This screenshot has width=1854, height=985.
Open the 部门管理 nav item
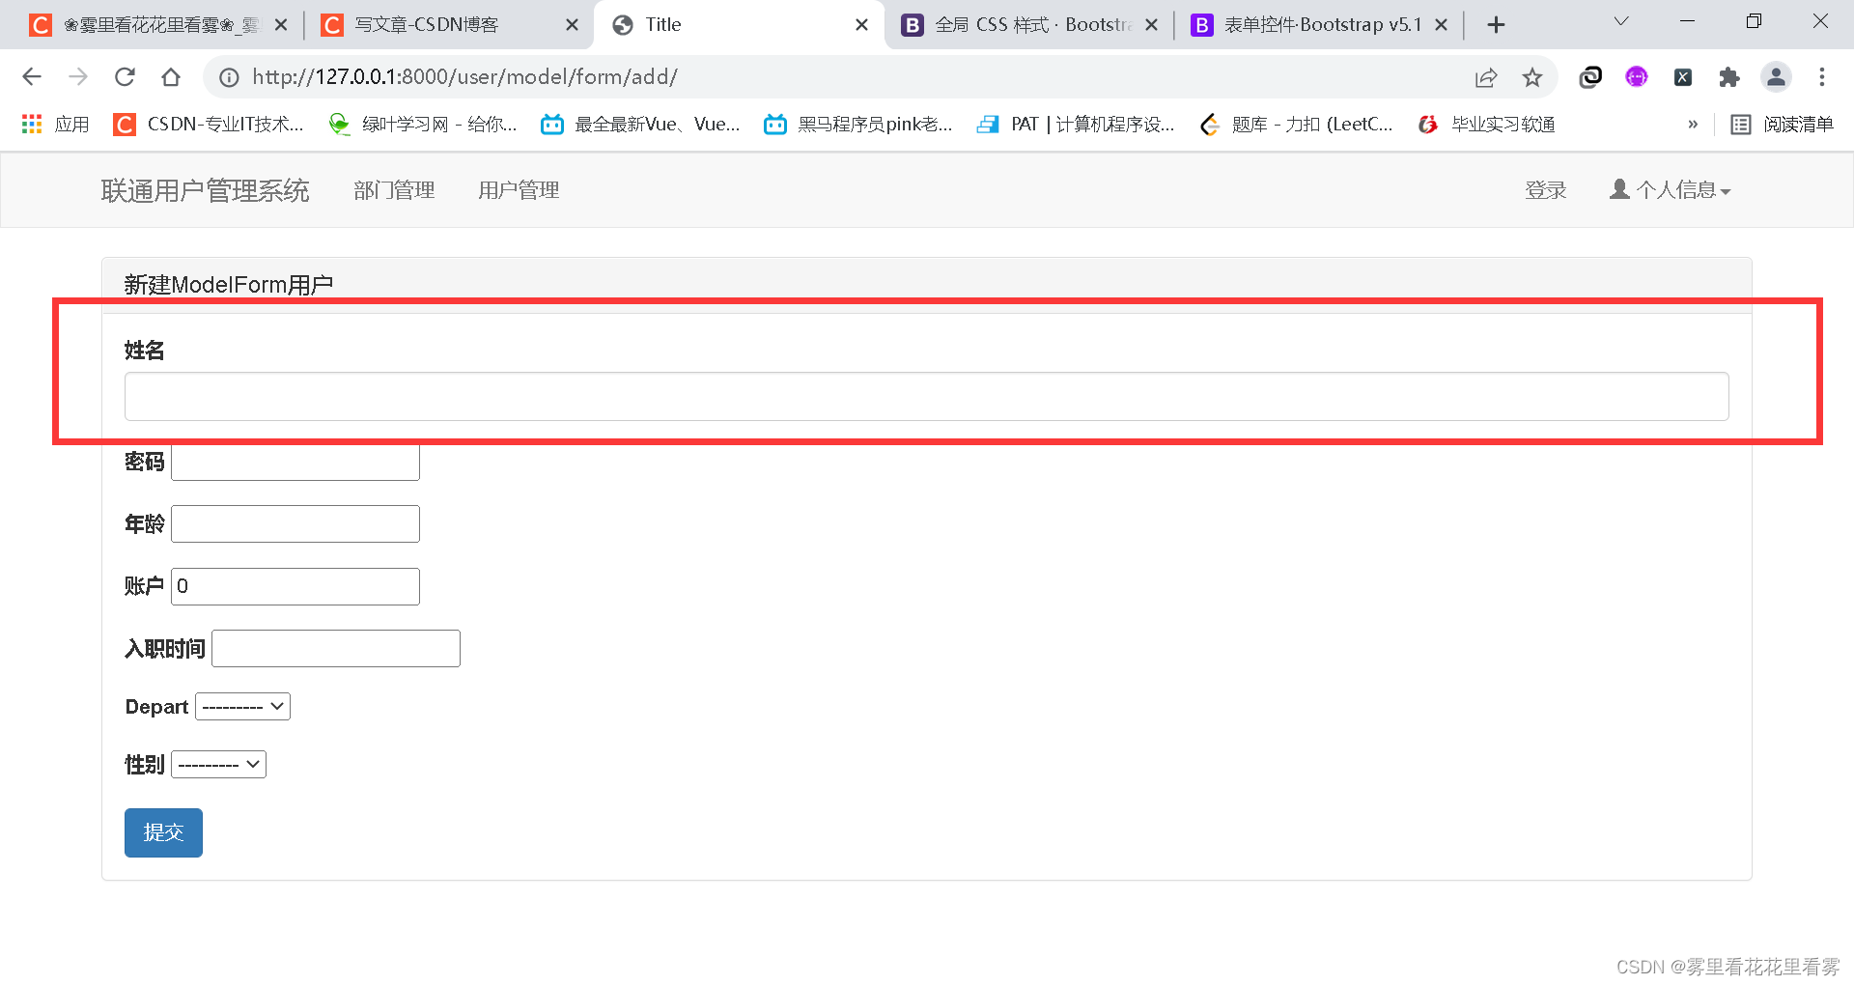click(x=394, y=190)
